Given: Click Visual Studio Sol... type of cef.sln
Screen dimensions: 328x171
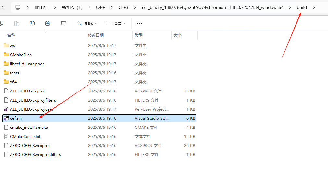Looking at the screenshot, I should pos(152,118).
